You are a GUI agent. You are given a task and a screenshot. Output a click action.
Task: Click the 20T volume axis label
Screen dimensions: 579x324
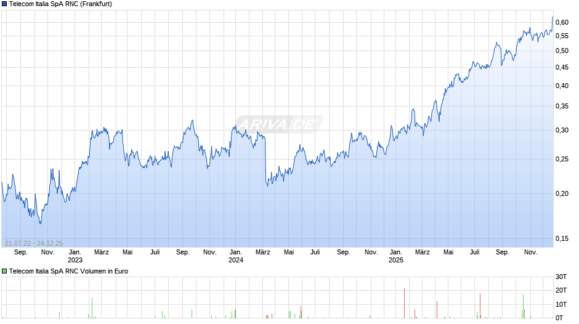[x=561, y=290]
